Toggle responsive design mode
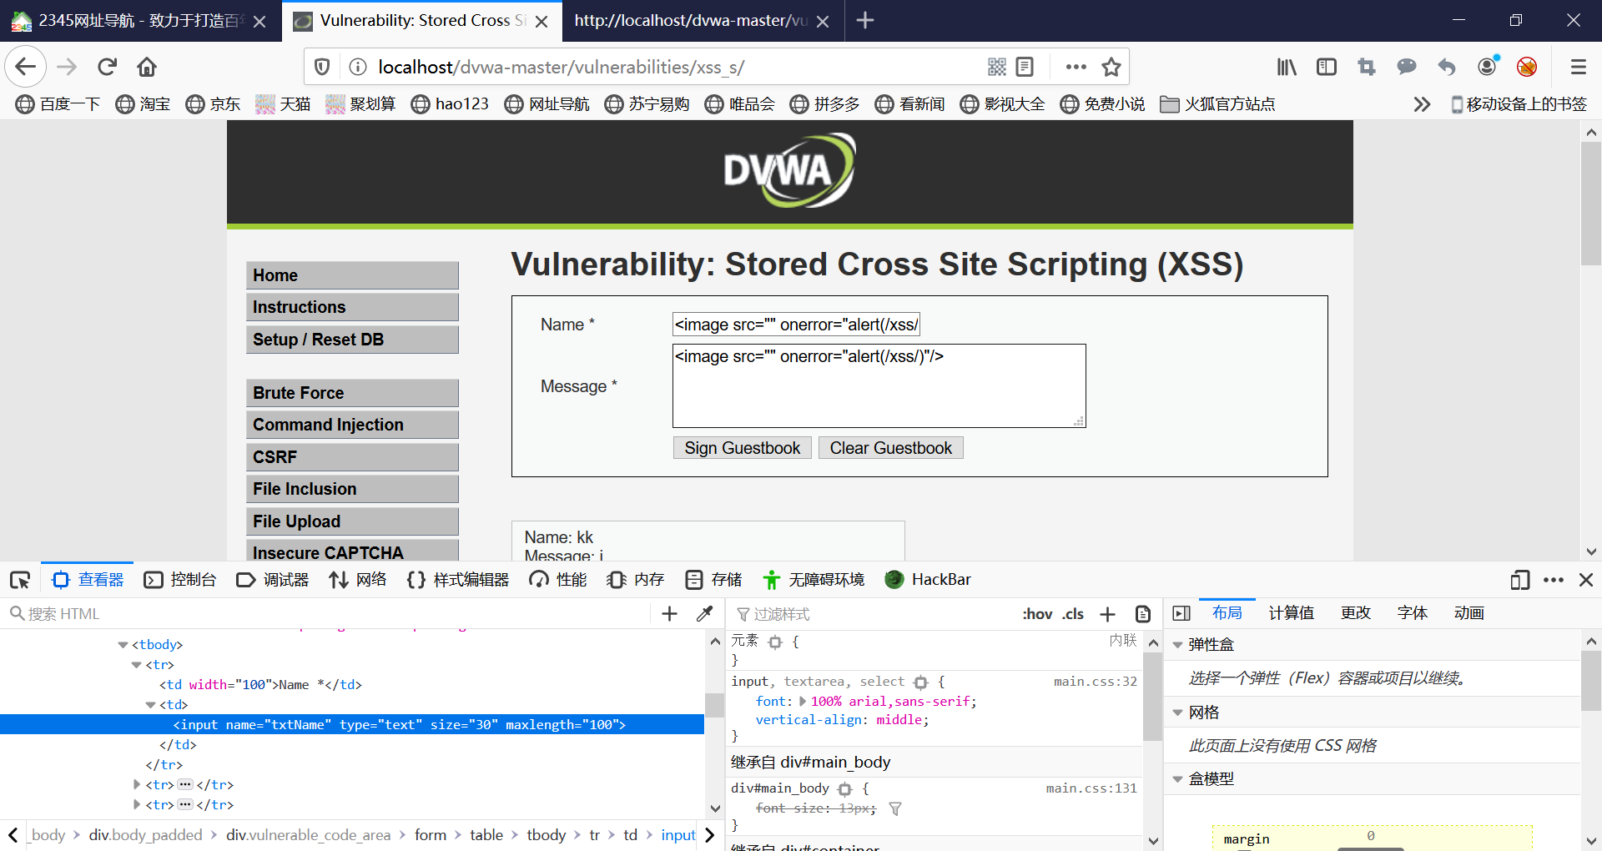This screenshot has width=1602, height=851. coord(1520,580)
